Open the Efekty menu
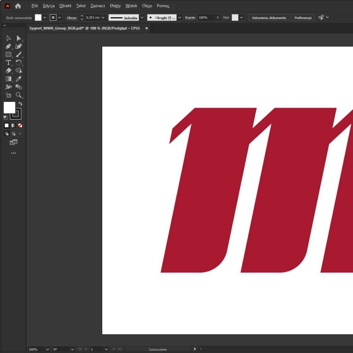 (x=115, y=6)
